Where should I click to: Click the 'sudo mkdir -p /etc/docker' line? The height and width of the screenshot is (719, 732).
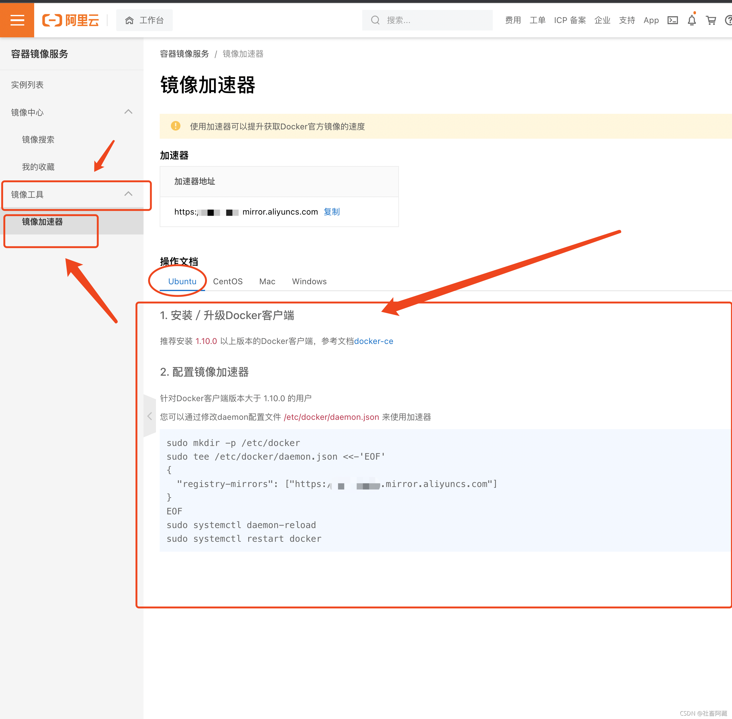coord(234,443)
